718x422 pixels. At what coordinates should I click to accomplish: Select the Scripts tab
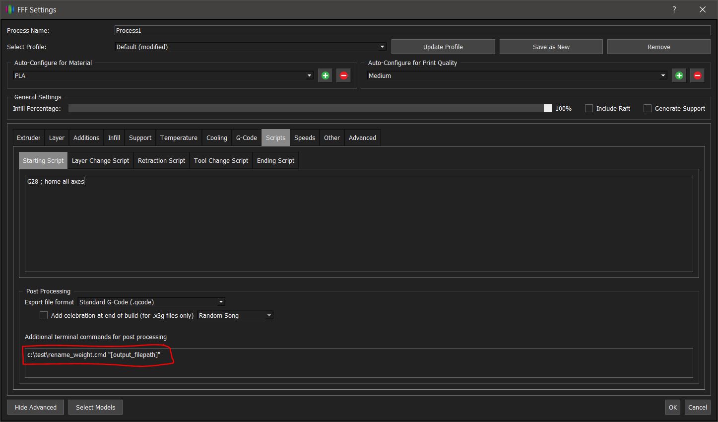(x=276, y=138)
